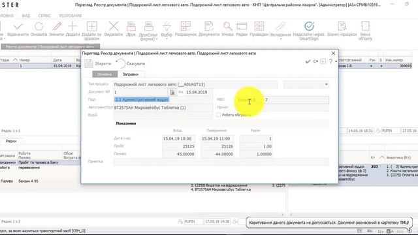Click the Умова magnifier icon

[227, 26]
